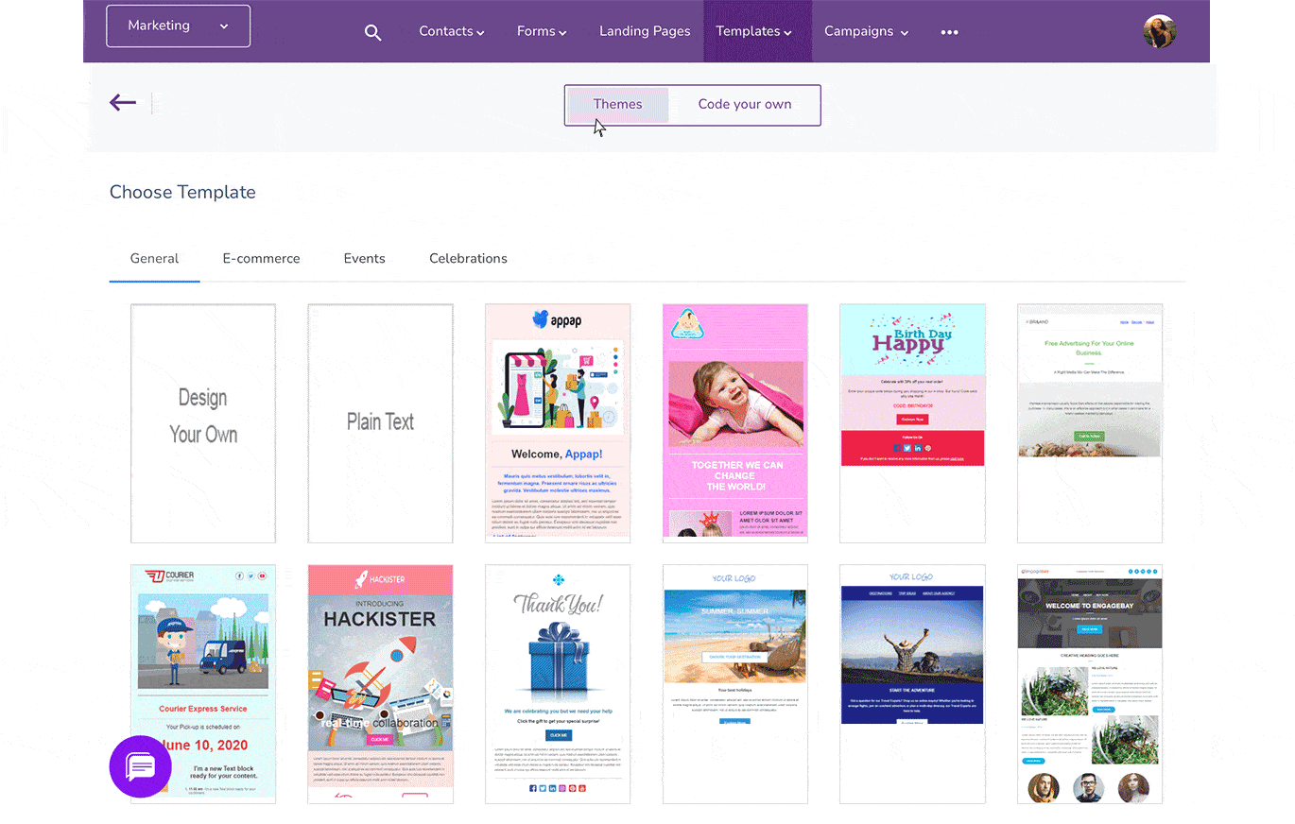This screenshot has width=1295, height=824.
Task: Open the live chat bubble icon
Action: (141, 766)
